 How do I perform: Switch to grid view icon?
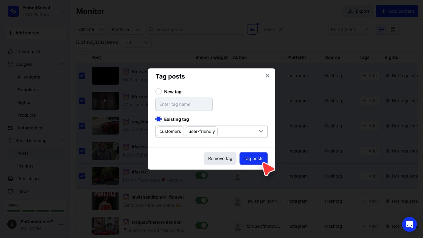(x=393, y=29)
